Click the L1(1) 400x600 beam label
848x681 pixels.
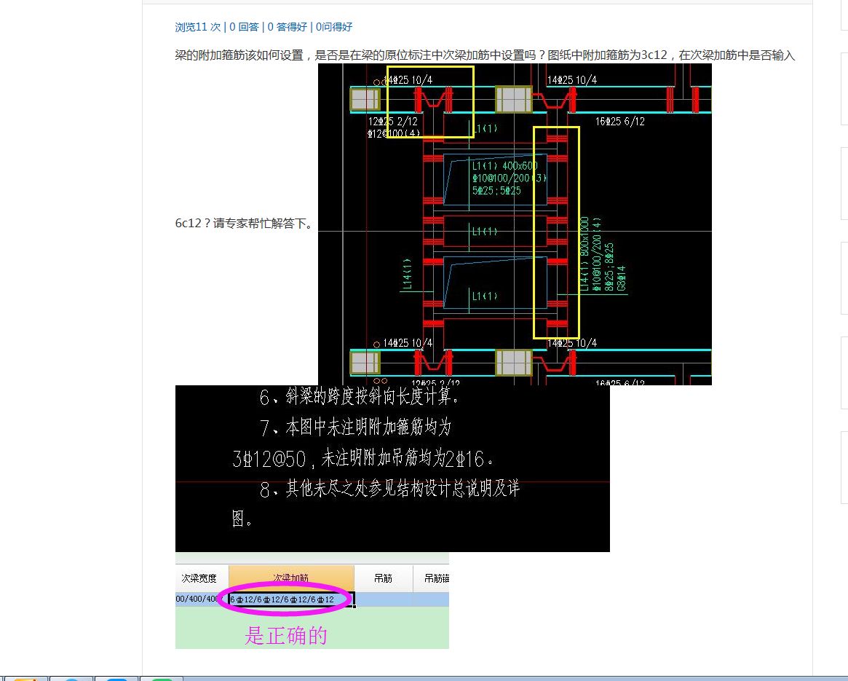(504, 166)
